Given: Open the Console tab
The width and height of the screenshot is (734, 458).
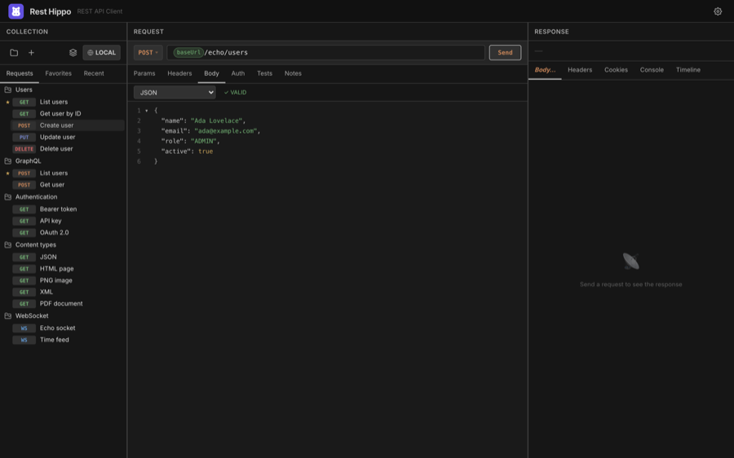Looking at the screenshot, I should pyautogui.click(x=652, y=70).
